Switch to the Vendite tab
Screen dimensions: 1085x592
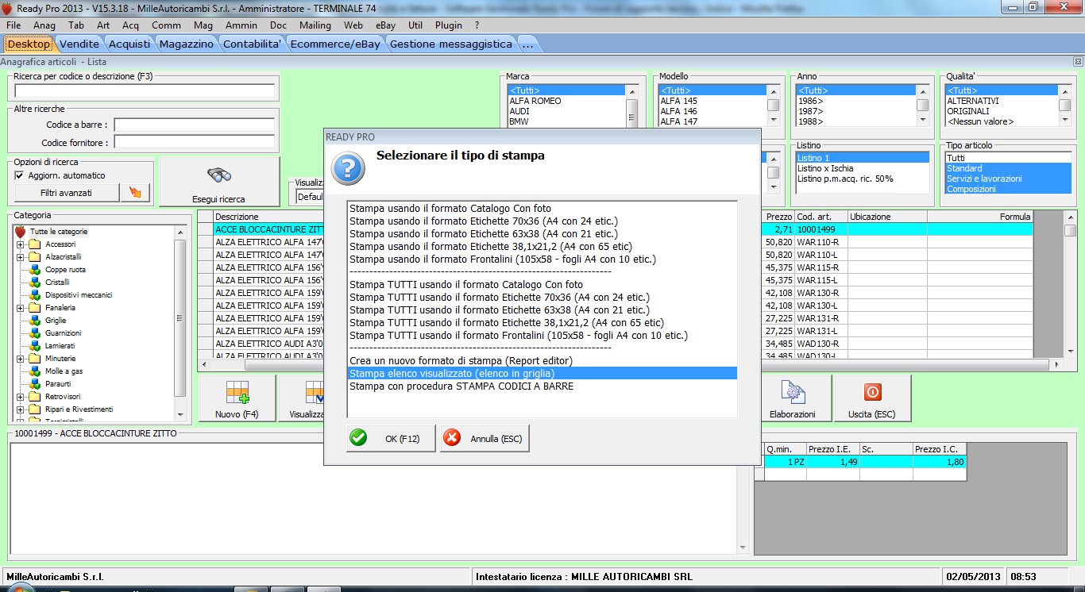point(79,44)
